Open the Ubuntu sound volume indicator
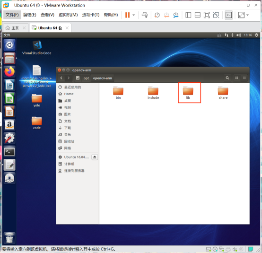Screen dimensions: 262x253 (x=238, y=35)
